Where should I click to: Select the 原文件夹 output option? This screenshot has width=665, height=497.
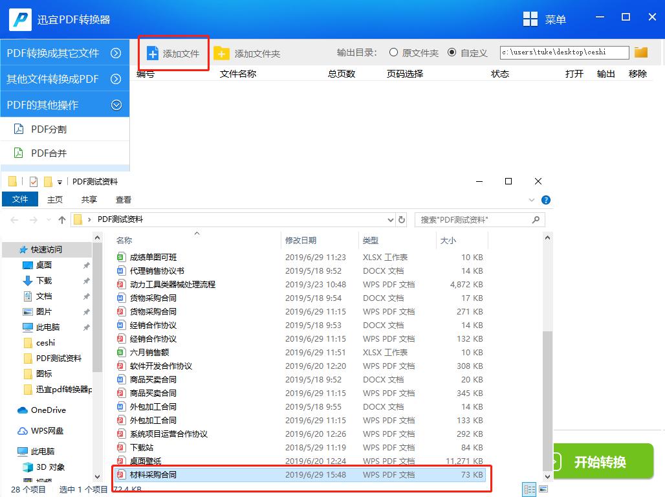[394, 52]
